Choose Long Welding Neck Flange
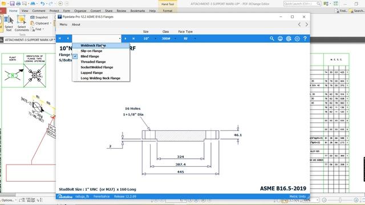Viewport: 365px width, 205px height. tap(101, 78)
